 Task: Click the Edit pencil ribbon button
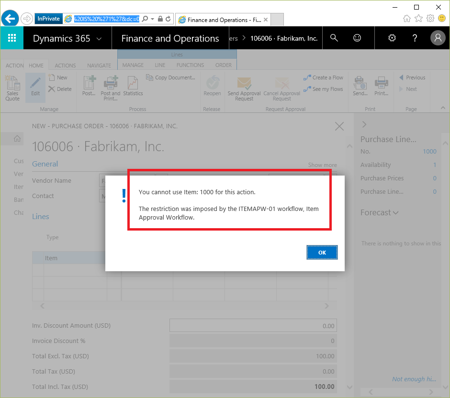pos(35,88)
